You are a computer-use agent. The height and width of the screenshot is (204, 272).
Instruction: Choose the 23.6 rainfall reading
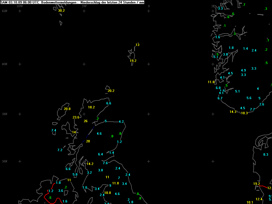tap(76, 117)
